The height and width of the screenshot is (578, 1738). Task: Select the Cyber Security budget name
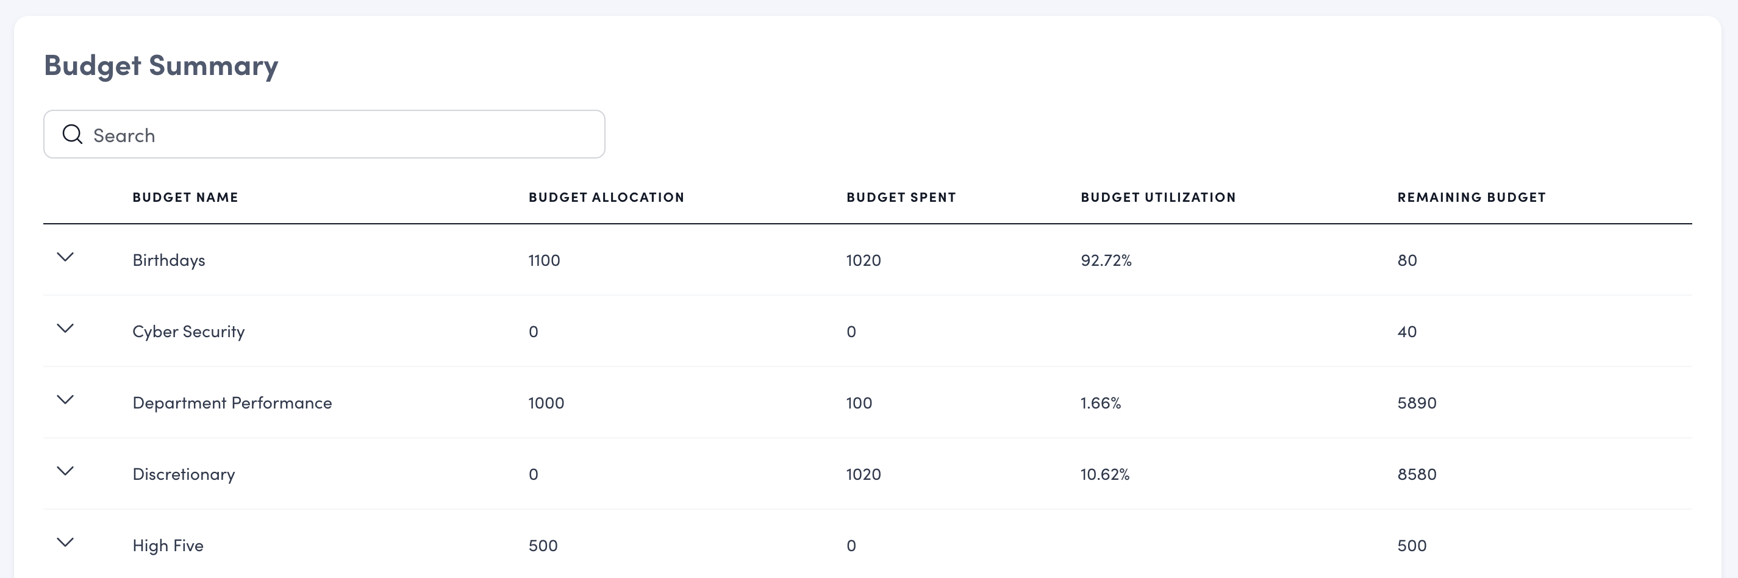[x=188, y=332]
